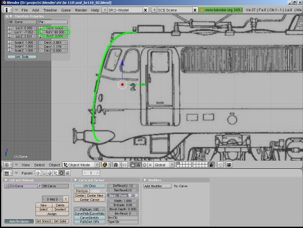Toggle the LocY lock
The height and width of the screenshot is (228, 303).
[9, 32]
